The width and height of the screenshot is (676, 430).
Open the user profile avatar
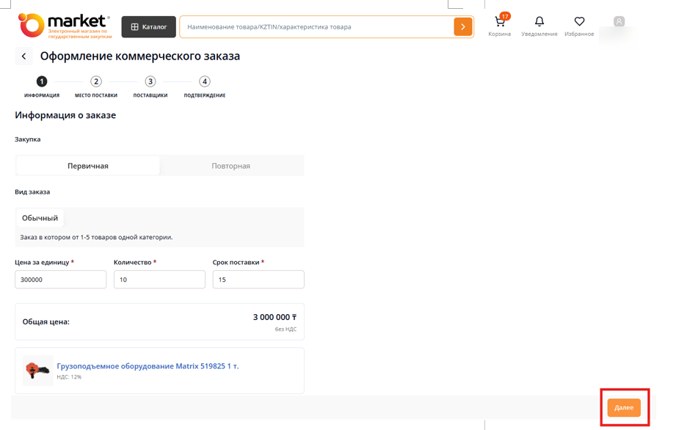pos(619,22)
